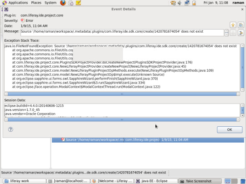Click the network connection tray icon

tap(187, 3)
